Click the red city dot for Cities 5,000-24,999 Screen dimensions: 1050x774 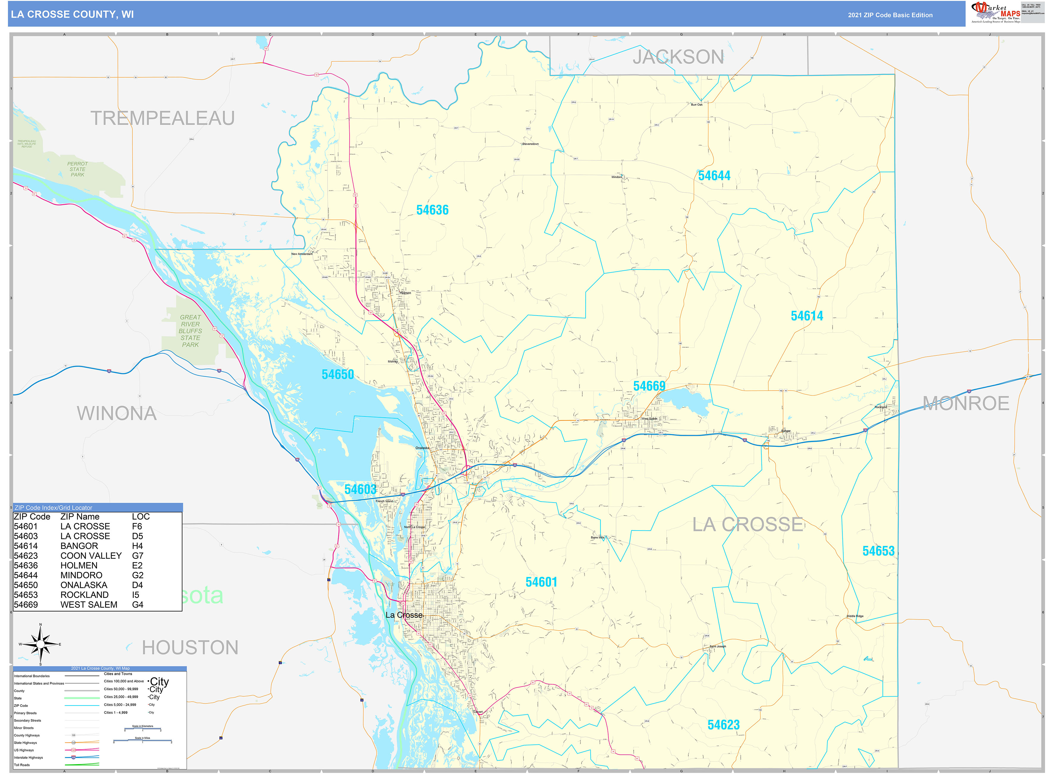click(x=148, y=705)
